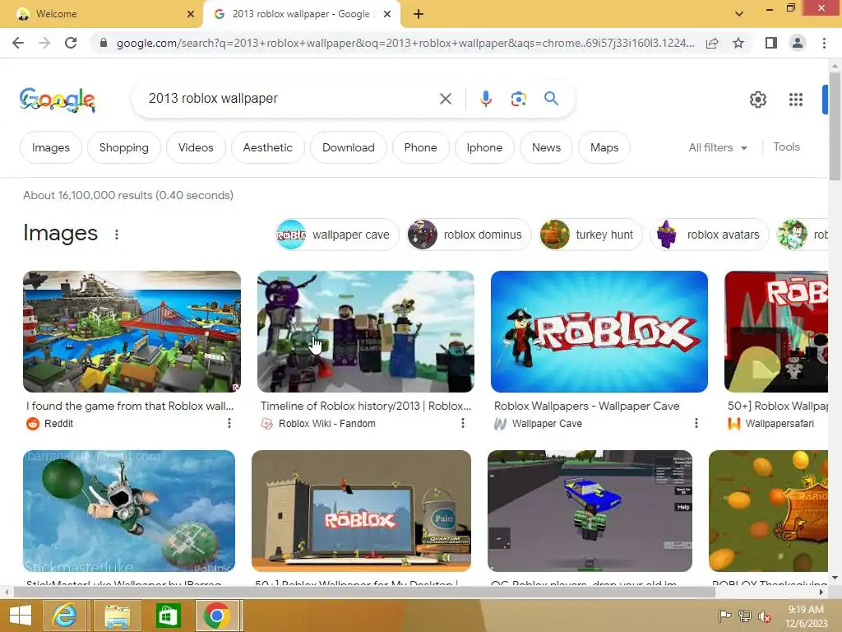The height and width of the screenshot is (632, 842).
Task: Open the Chrome side panel
Action: point(771,43)
